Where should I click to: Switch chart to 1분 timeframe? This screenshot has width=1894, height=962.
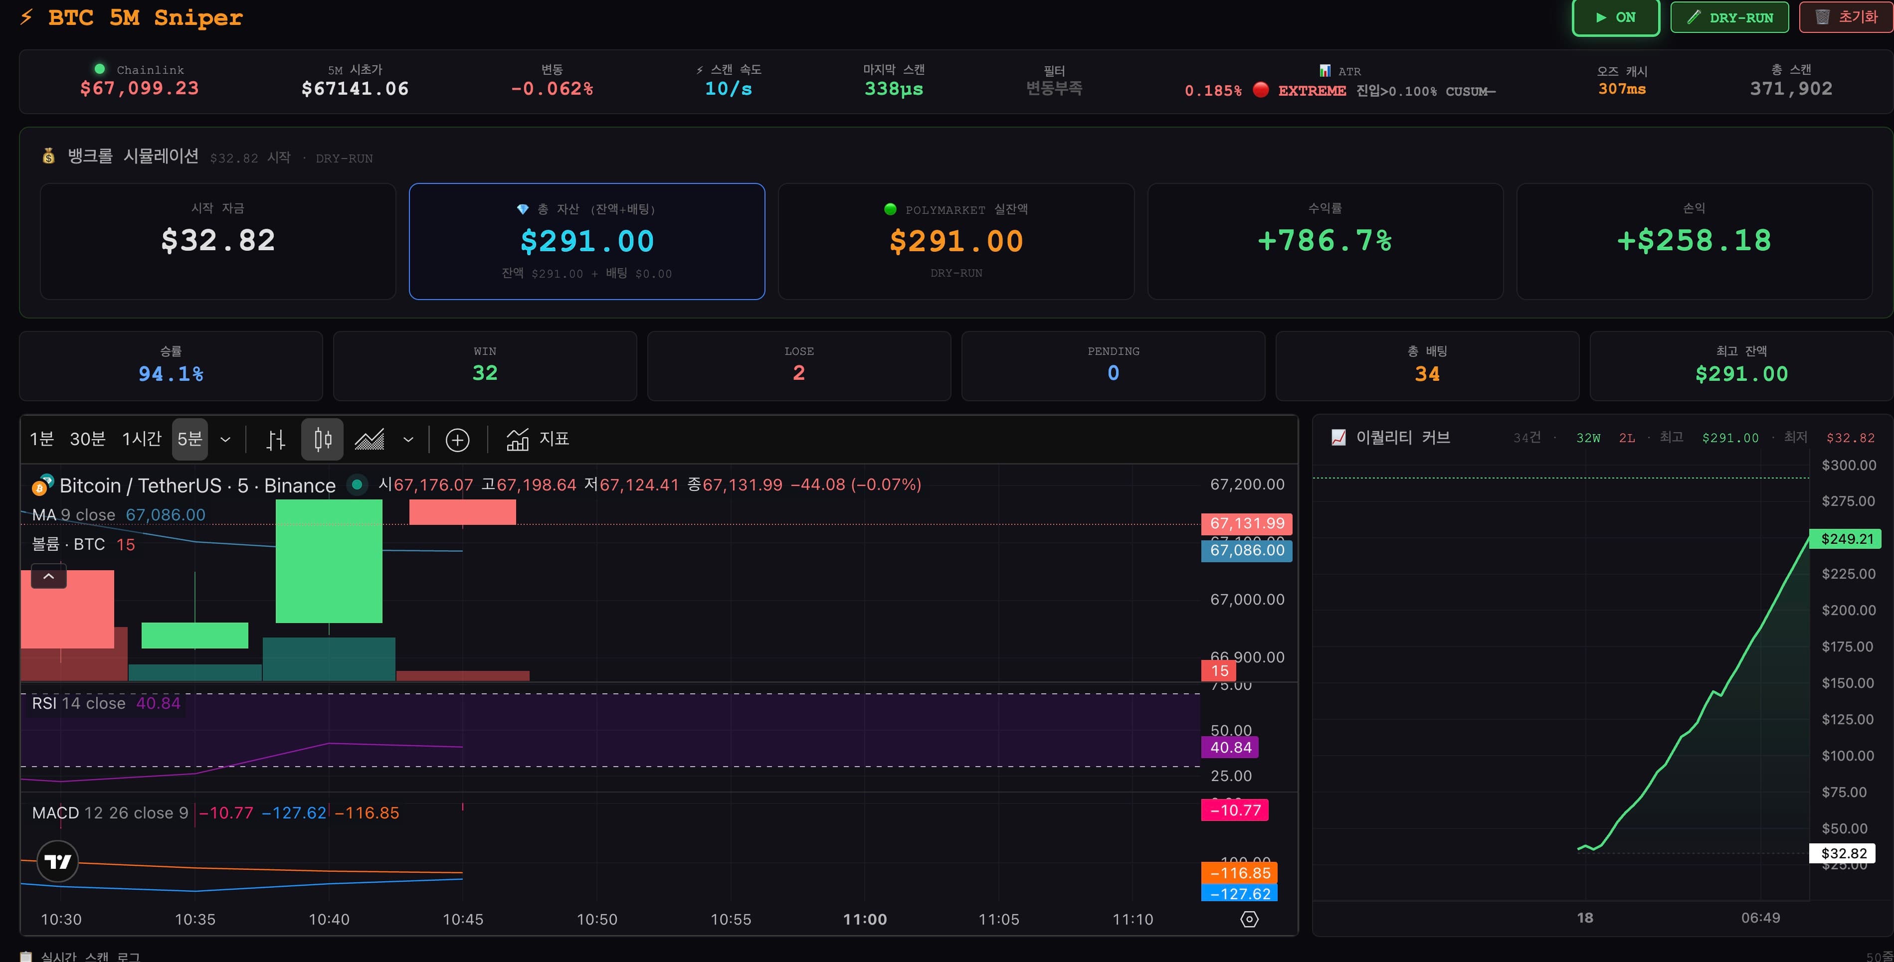(41, 440)
